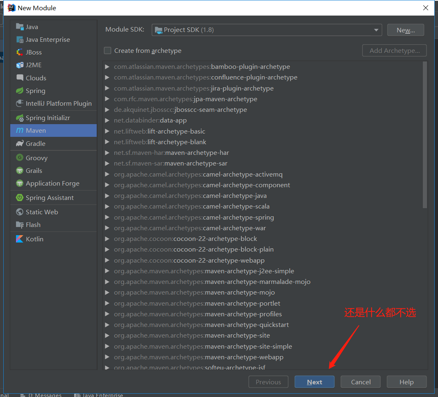Expand camel-archetype-spring arrow

[x=107, y=218]
